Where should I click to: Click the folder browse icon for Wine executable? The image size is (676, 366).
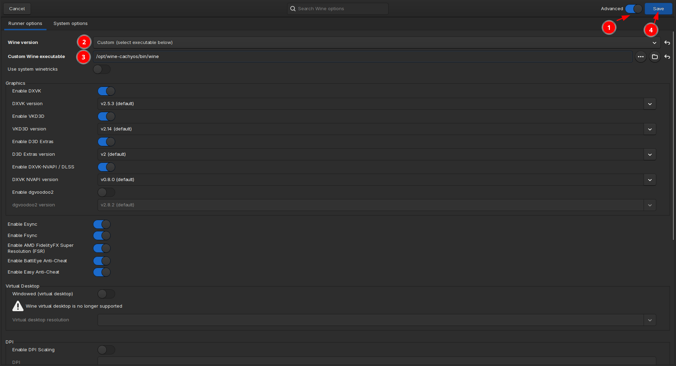click(655, 57)
